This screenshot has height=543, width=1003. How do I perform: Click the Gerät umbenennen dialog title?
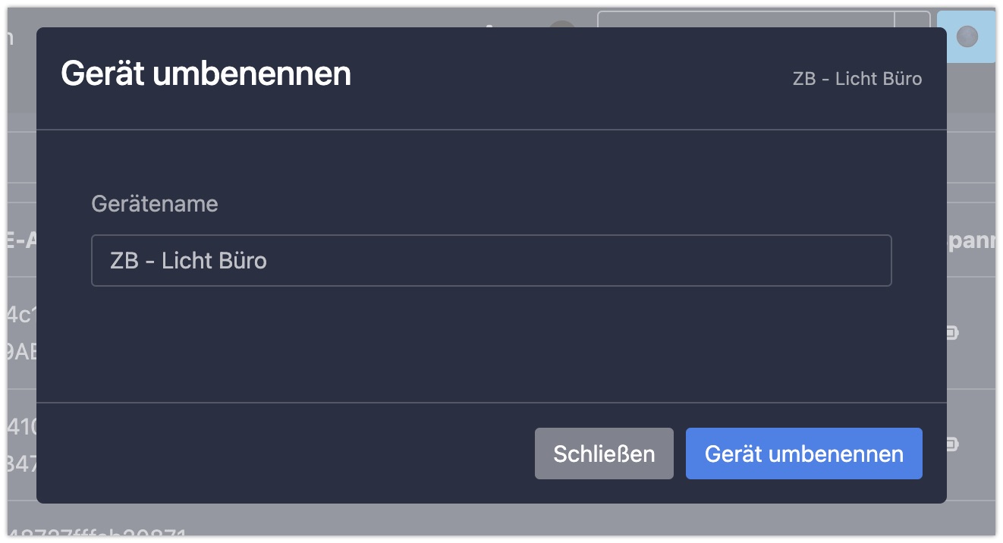point(206,74)
